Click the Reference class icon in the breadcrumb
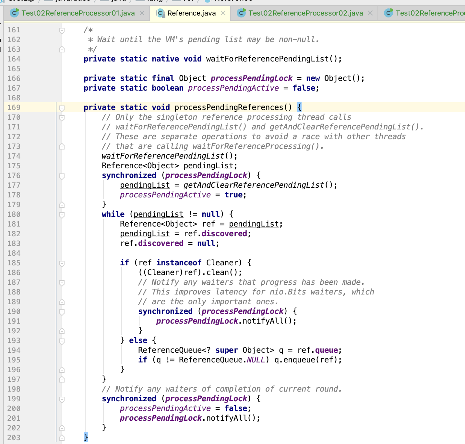465x444 pixels. pyautogui.click(x=206, y=1)
